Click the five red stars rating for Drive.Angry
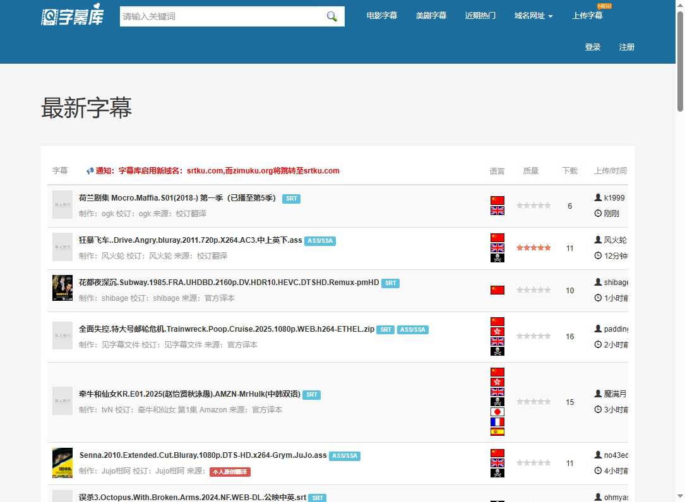Image resolution: width=685 pixels, height=502 pixels. point(533,248)
